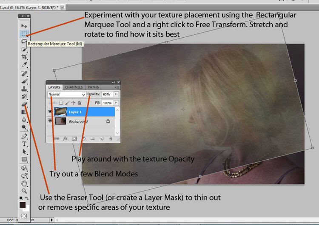Select the Rectangular Marquee tool
The image size is (319, 225).
[x=24, y=33]
